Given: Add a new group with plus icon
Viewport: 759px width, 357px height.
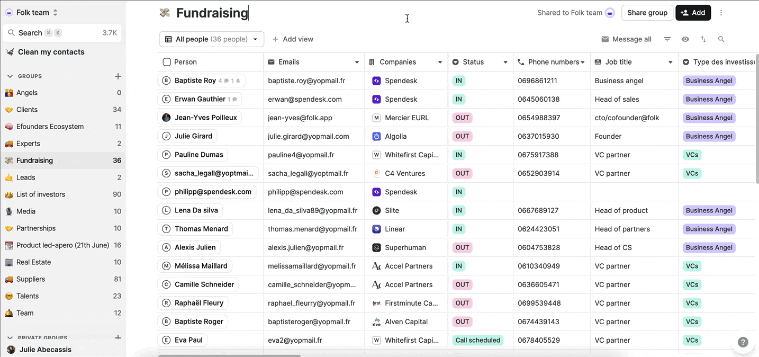Looking at the screenshot, I should pyautogui.click(x=118, y=76).
